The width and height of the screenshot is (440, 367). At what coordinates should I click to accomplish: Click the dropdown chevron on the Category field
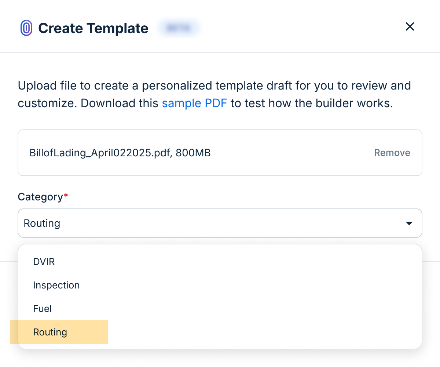[x=410, y=223]
